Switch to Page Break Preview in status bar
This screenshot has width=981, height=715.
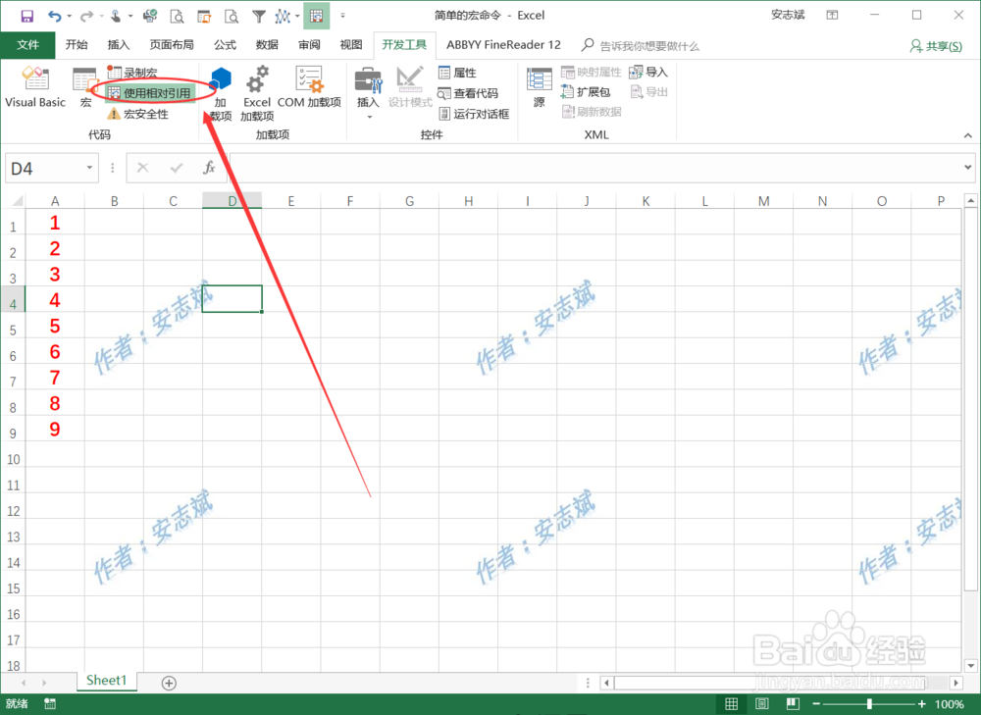(x=793, y=704)
